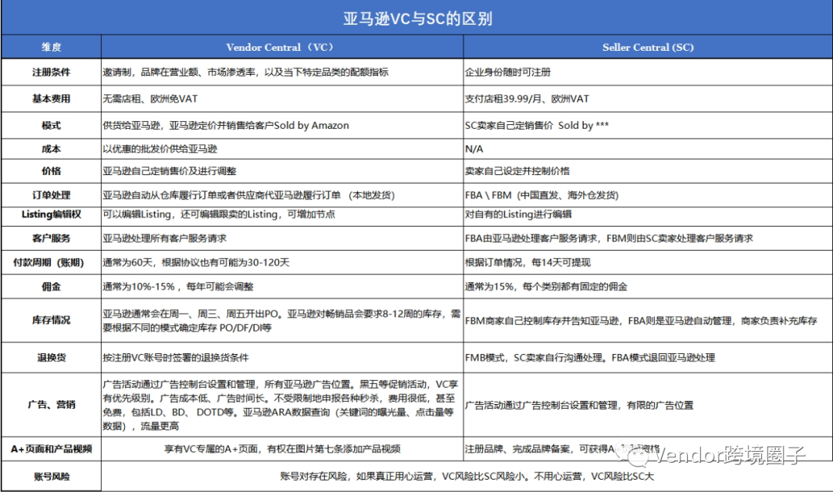833x492 pixels.
Task: Select the 价格 row label
Action: point(51,171)
